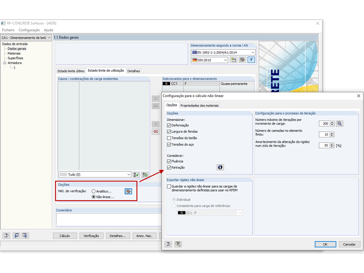Image resolution: width=364 pixels, height=273 pixels.
Task: Select Não-linear verification method
Action: tap(93, 197)
